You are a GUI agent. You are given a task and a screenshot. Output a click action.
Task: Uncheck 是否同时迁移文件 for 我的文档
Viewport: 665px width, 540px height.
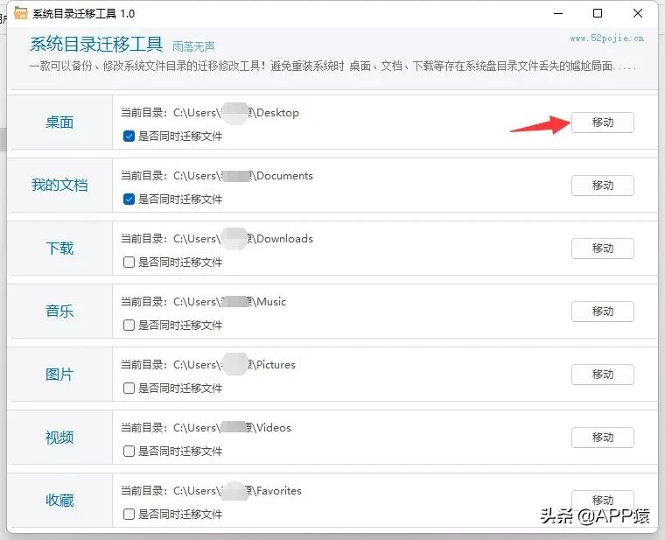(x=129, y=200)
